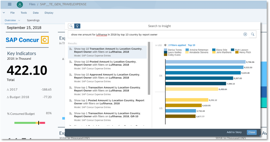Click the SAP__TE_GEN_TRAVELEXPENSE breadcrumb

click(x=63, y=4)
